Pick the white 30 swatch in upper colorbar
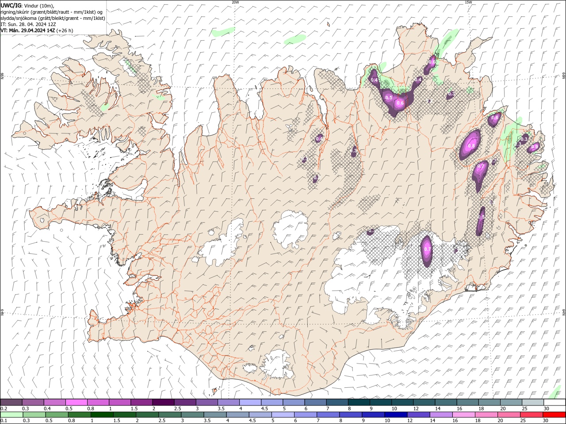Viewport: 566px width, 424px height. 554,402
